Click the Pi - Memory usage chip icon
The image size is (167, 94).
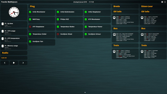click(3, 46)
